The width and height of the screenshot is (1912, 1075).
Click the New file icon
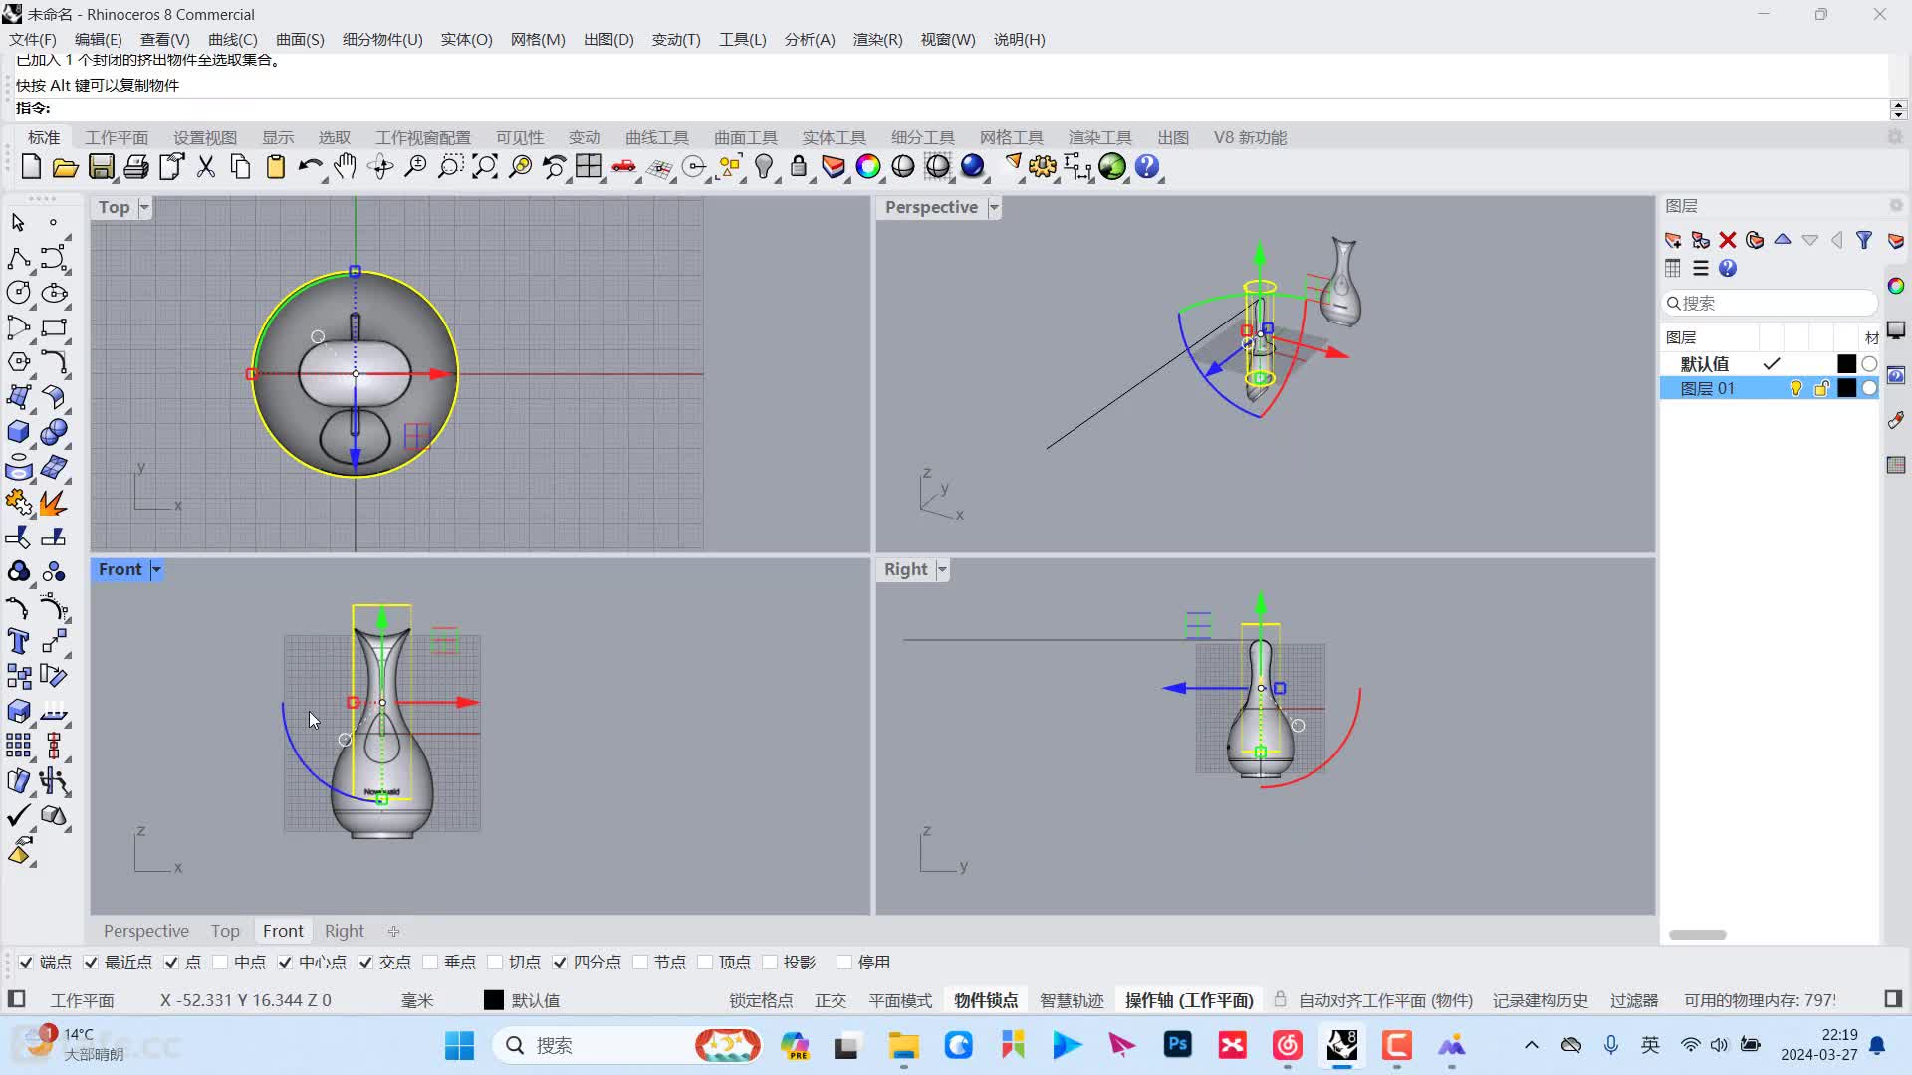[31, 167]
